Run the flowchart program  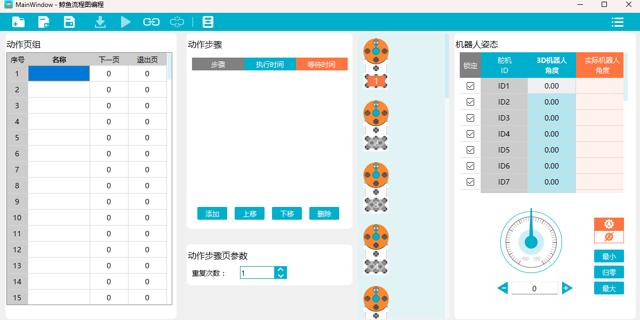pyautogui.click(x=125, y=22)
